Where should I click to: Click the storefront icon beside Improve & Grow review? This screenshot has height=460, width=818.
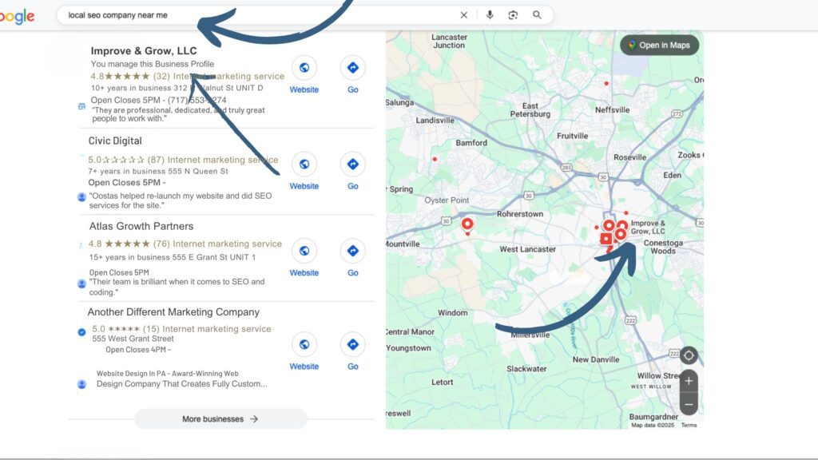coord(82,106)
